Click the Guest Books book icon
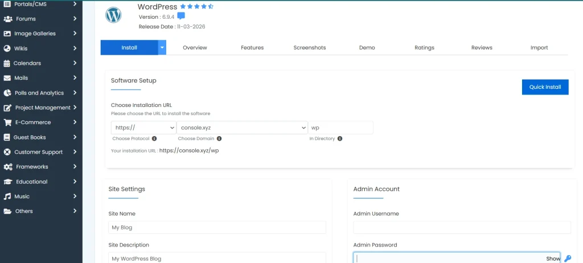Screen dimensions: 583x263 7,137
